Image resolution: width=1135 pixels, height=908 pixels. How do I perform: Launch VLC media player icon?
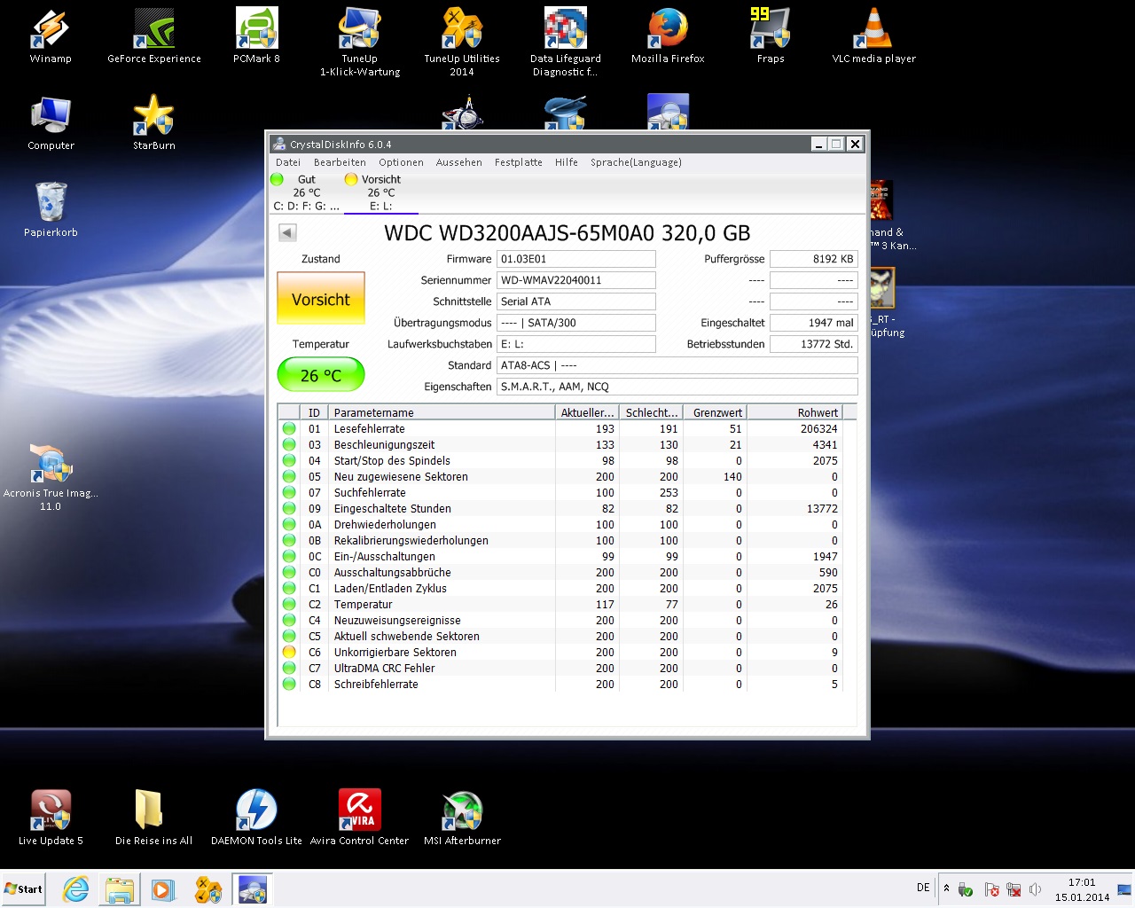874,35
